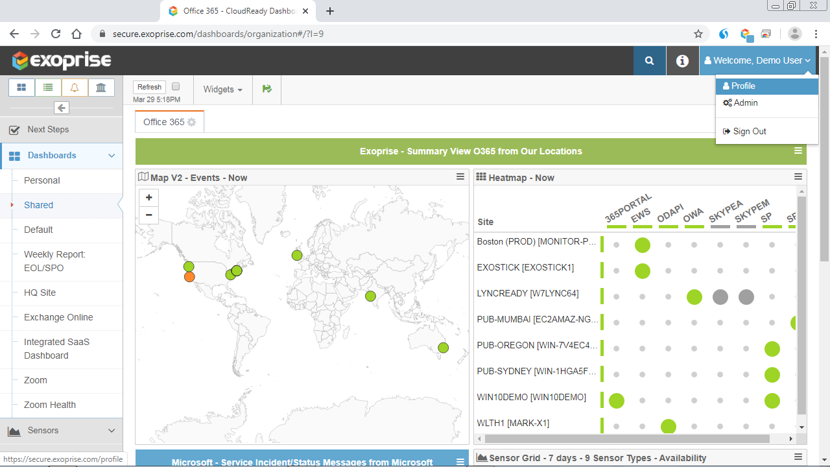
Task: Click the gray SKYPEA dot for LYNCREADY
Action: (x=720, y=297)
